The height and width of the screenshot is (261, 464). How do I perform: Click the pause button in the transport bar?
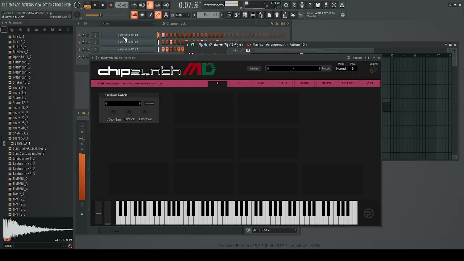click(95, 5)
